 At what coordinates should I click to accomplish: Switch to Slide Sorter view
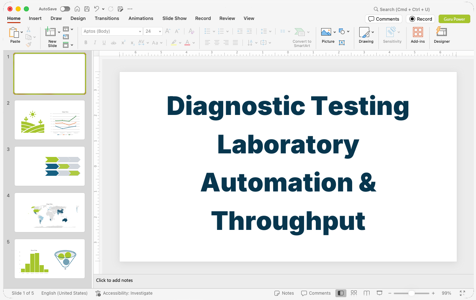coord(354,293)
